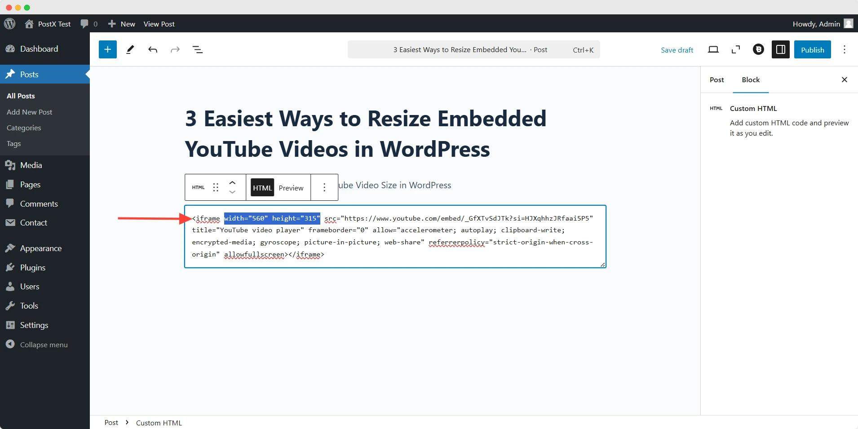
Task: Open editor Options three-dot menu
Action: [845, 49]
